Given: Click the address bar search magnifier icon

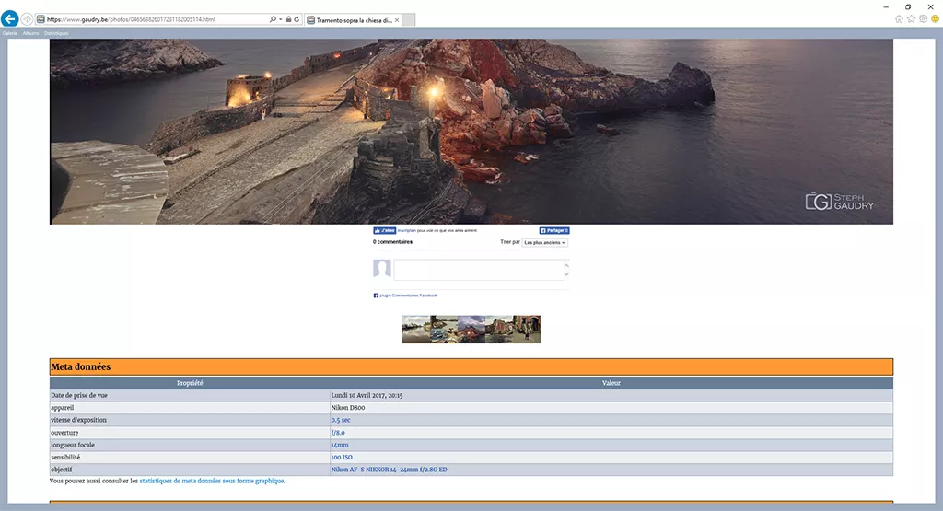Looking at the screenshot, I should [274, 19].
